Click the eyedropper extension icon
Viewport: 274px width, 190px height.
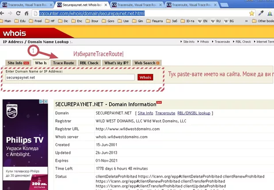click(261, 13)
